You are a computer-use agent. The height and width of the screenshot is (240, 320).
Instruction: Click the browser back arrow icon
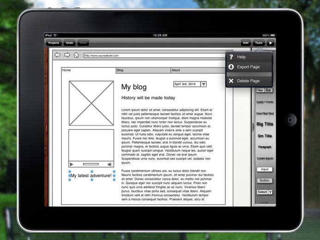(57, 55)
